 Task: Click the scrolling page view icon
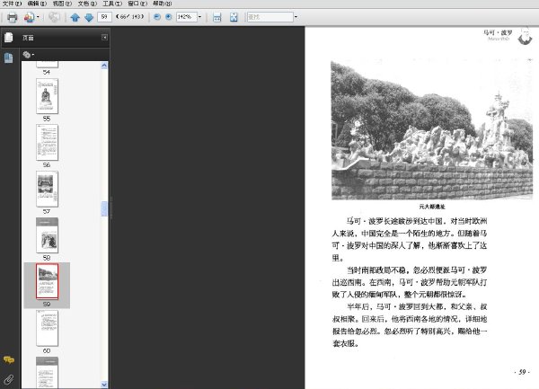coord(216,17)
